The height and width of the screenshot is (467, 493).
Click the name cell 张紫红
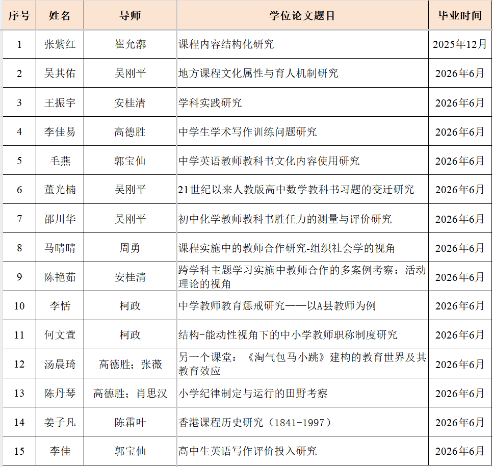tap(60, 44)
